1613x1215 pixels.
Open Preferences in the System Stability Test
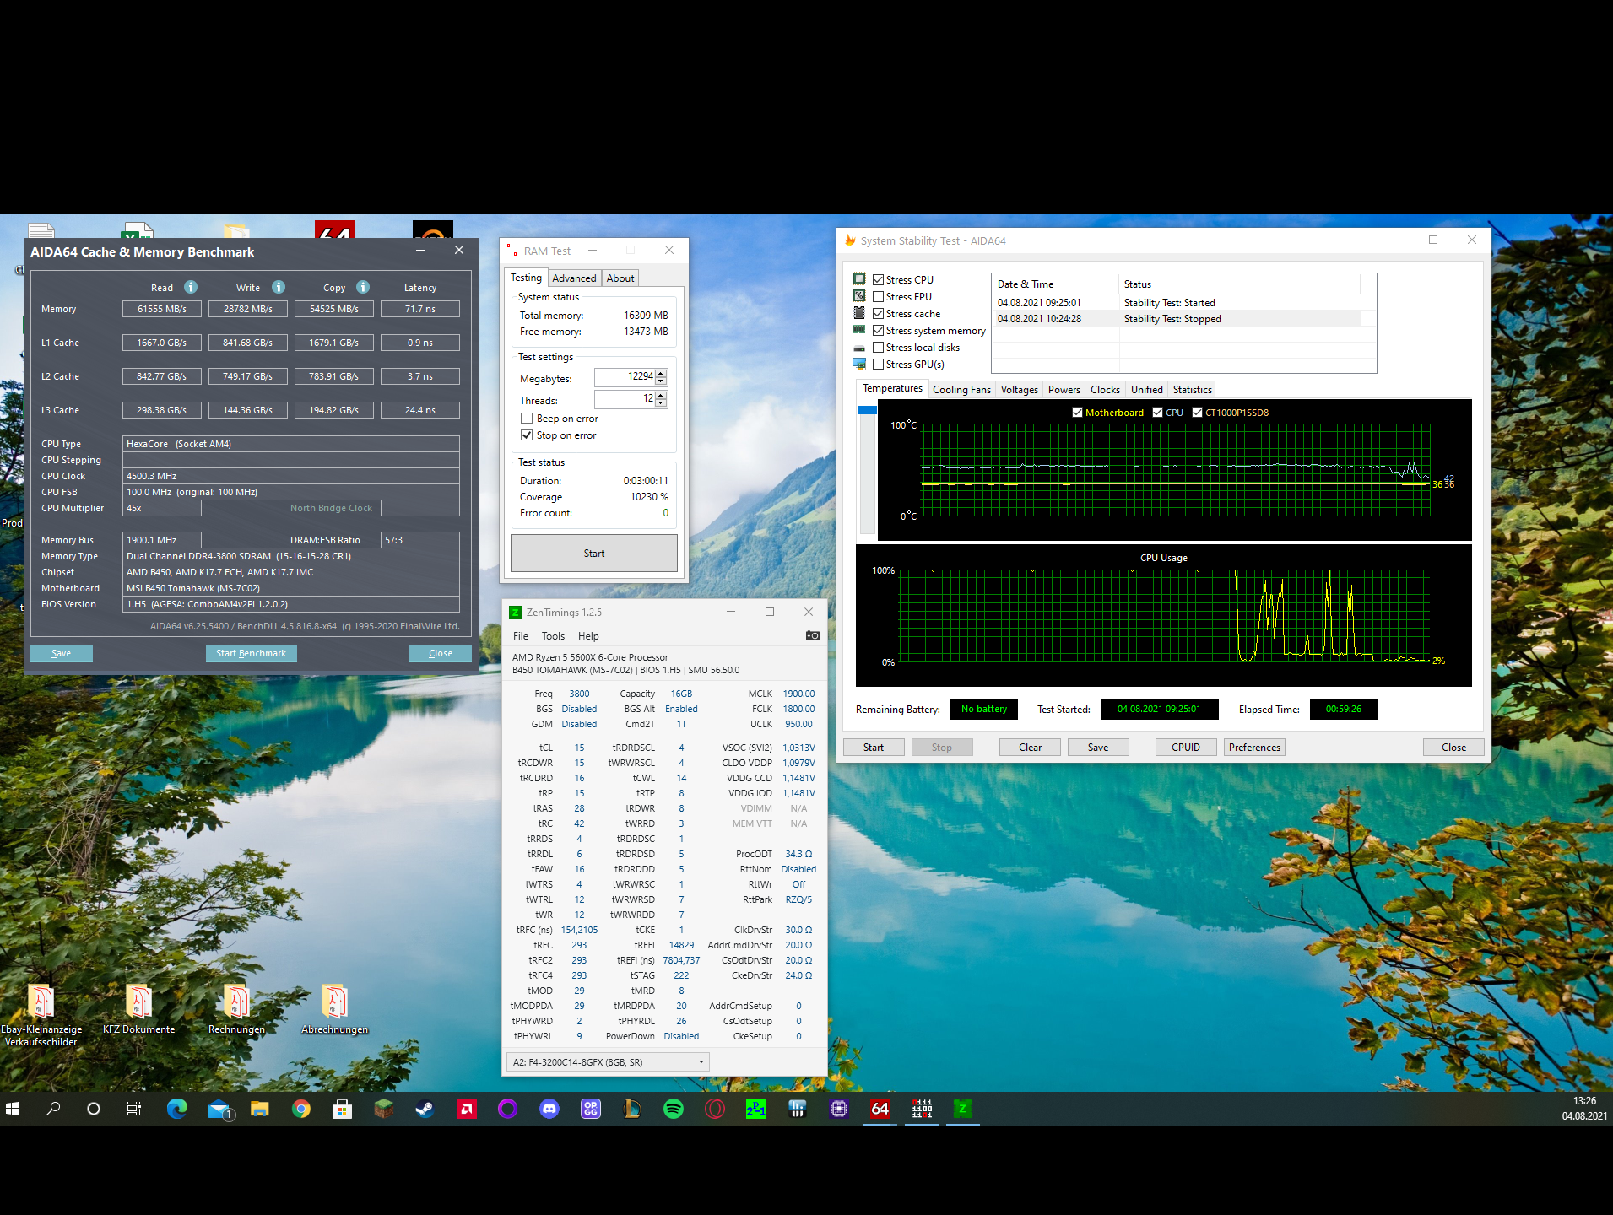[1254, 748]
